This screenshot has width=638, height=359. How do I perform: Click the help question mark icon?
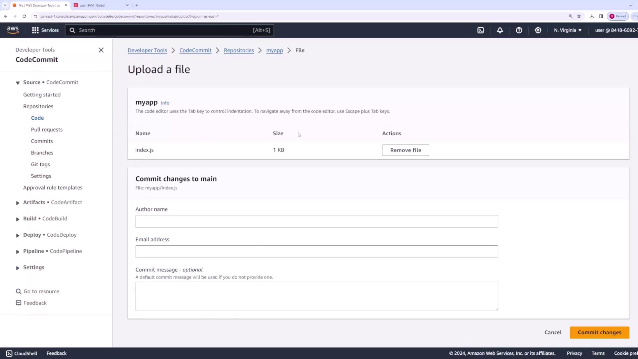[519, 30]
